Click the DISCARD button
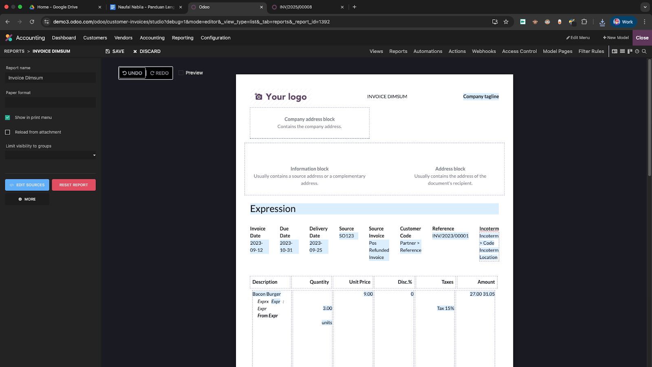 (147, 51)
